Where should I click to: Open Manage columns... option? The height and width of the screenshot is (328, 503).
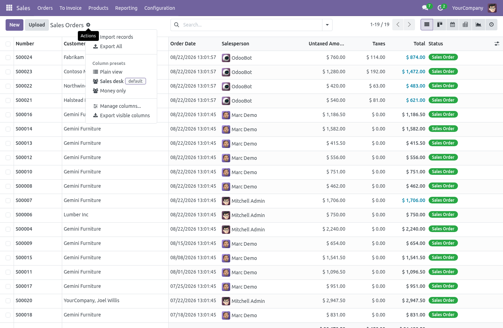tap(121, 106)
